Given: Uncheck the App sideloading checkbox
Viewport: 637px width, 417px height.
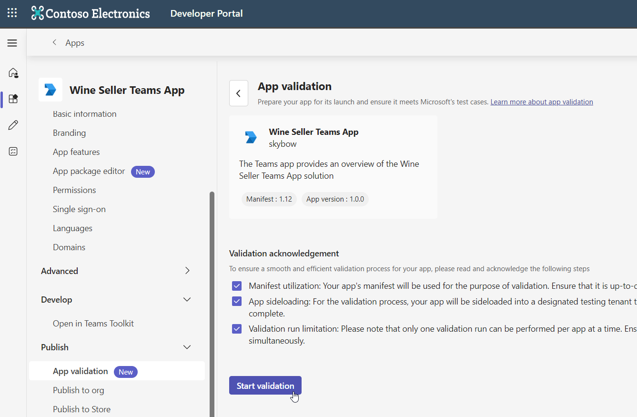Looking at the screenshot, I should pos(237,301).
